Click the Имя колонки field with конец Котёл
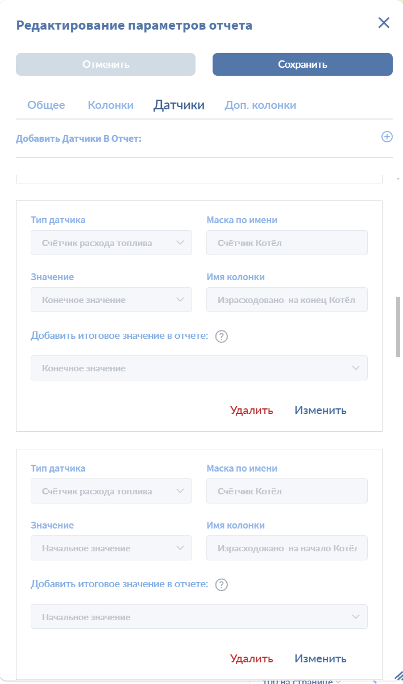The image size is (403, 684). 286,300
